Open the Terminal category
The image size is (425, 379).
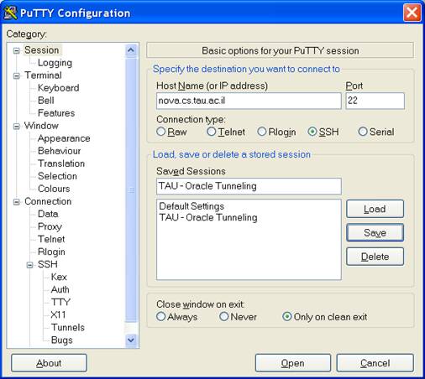coord(43,75)
